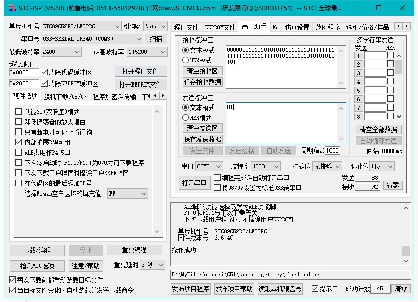The image size is (418, 302).
Task: Click 检测MCU选项 button
Action: 37,266
